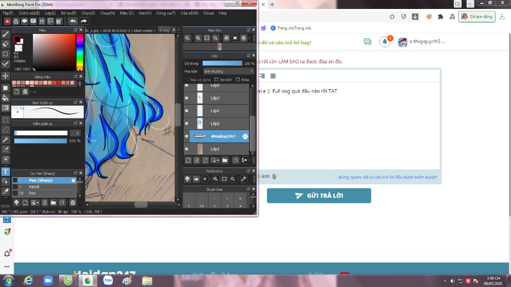Enable the Xén bớt clipping checkbox
Screen dimensions: 511x287
point(216,80)
